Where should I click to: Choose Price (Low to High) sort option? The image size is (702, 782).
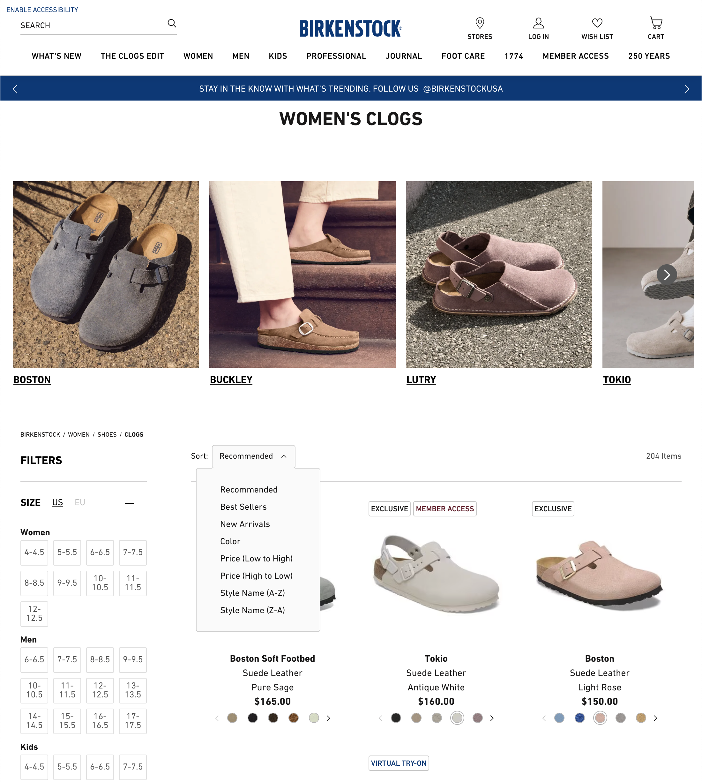[x=256, y=559]
